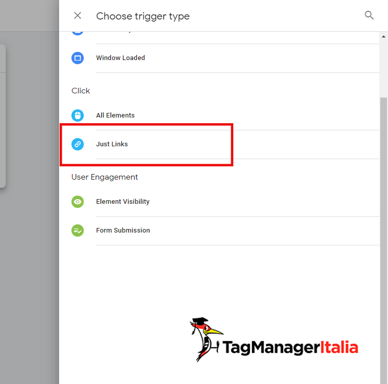
Task: Click the scrollbar up arrow
Action: (383, 36)
